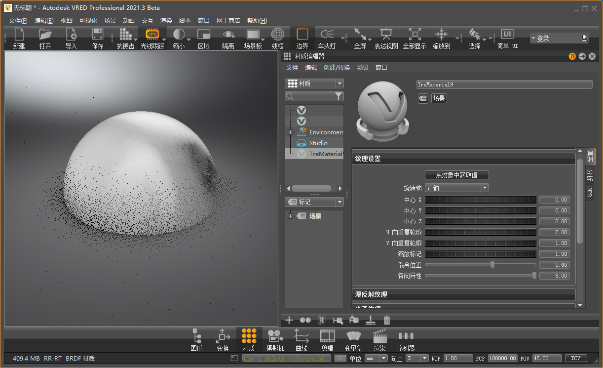The width and height of the screenshot is (603, 368).
Task: Open the 摄影机 camera editor icon
Action: [274, 339]
